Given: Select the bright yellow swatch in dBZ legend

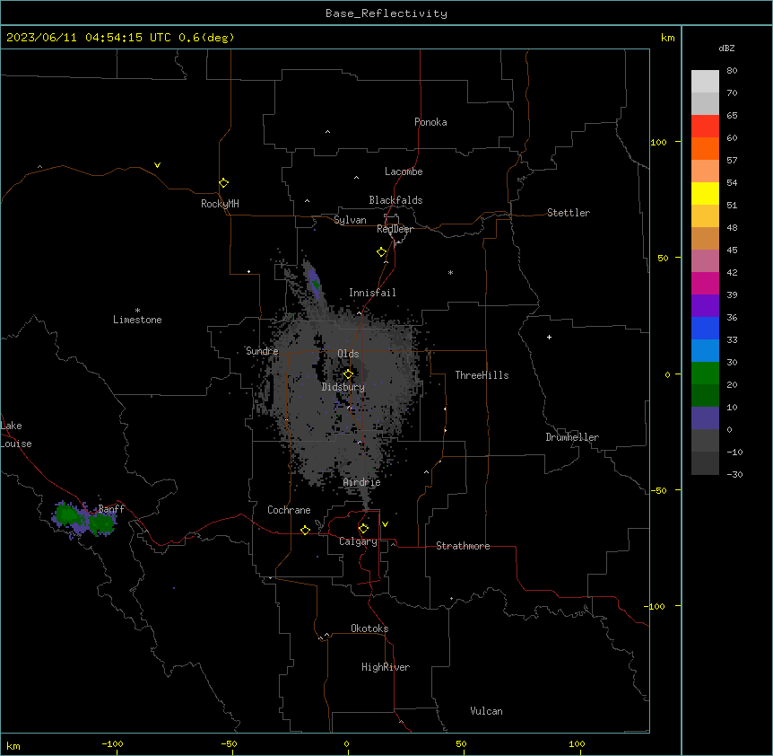Looking at the screenshot, I should coord(705,193).
